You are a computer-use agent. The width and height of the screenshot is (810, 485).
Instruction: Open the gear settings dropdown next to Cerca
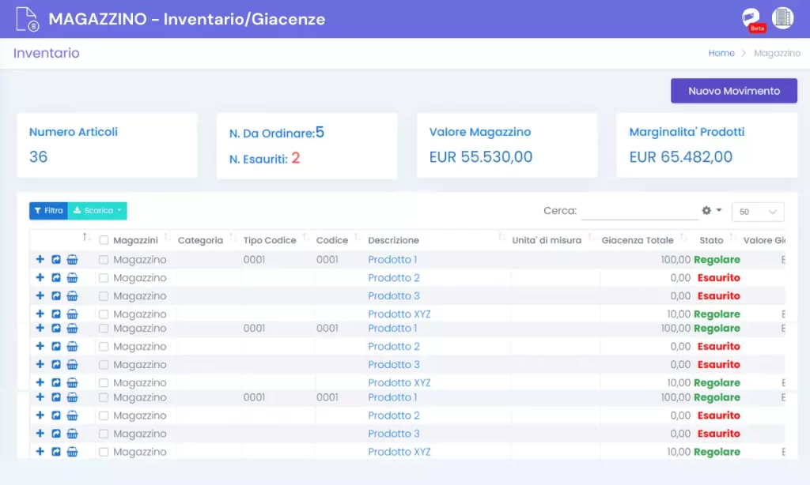coord(711,211)
